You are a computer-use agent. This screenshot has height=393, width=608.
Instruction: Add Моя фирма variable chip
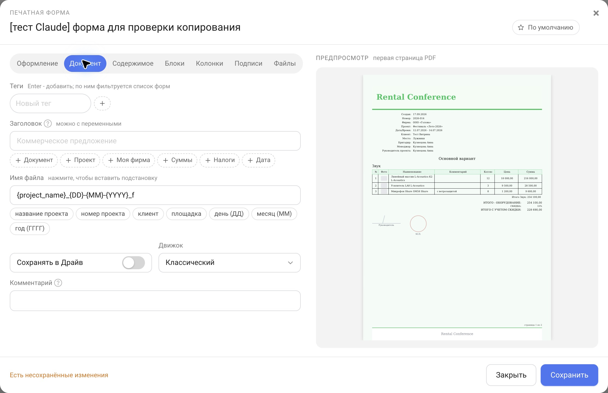point(129,160)
